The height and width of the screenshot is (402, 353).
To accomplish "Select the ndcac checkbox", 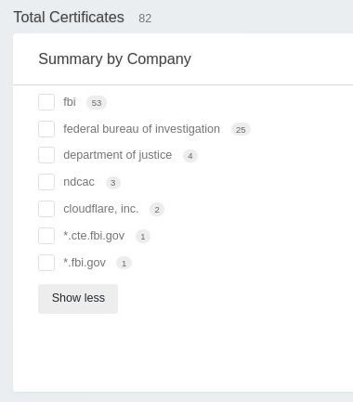I will [46, 182].
